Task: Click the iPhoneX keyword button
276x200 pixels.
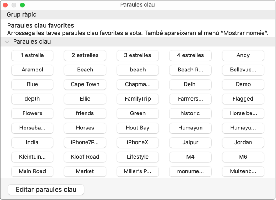Action: 138,142
